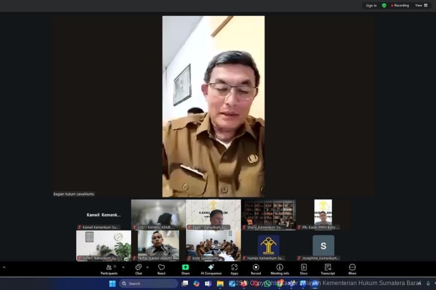Screen dimensions: 436x290
Task: Open the Docs tool
Action: point(304,269)
